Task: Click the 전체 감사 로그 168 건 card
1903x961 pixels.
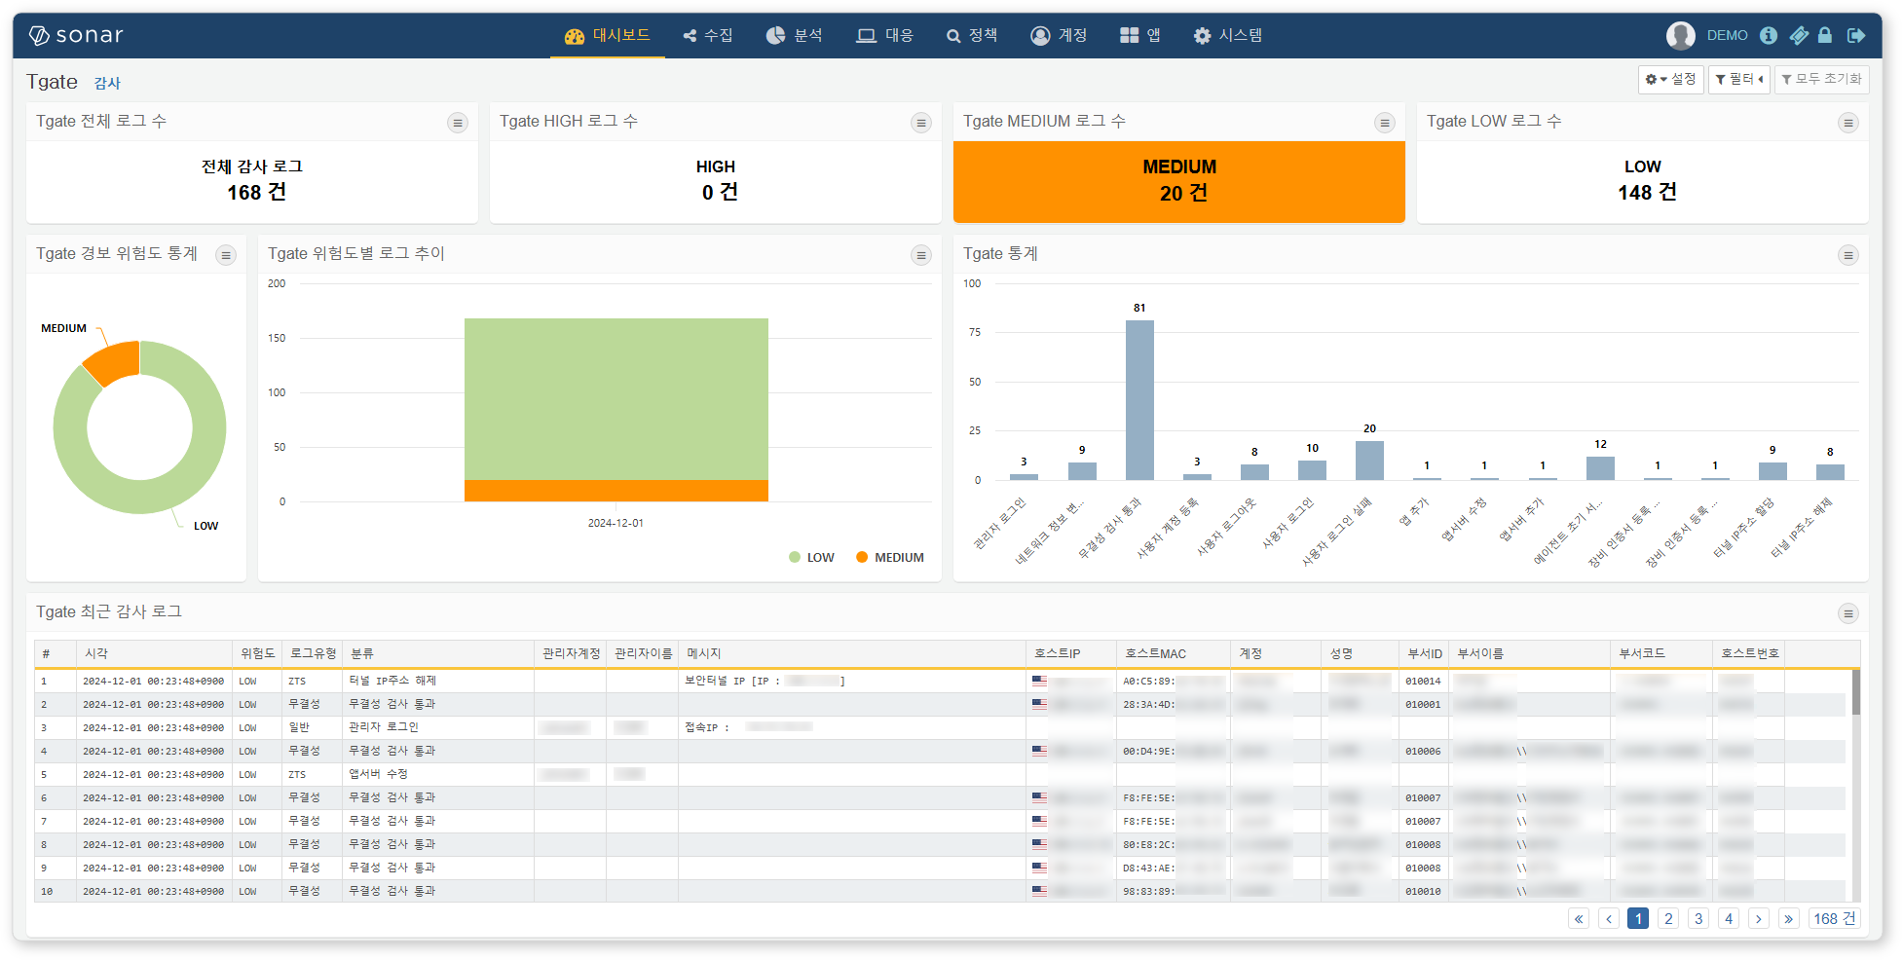Action: pos(252,181)
